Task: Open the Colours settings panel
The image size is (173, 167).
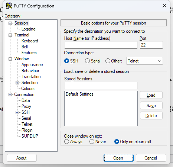Action: coord(28,89)
